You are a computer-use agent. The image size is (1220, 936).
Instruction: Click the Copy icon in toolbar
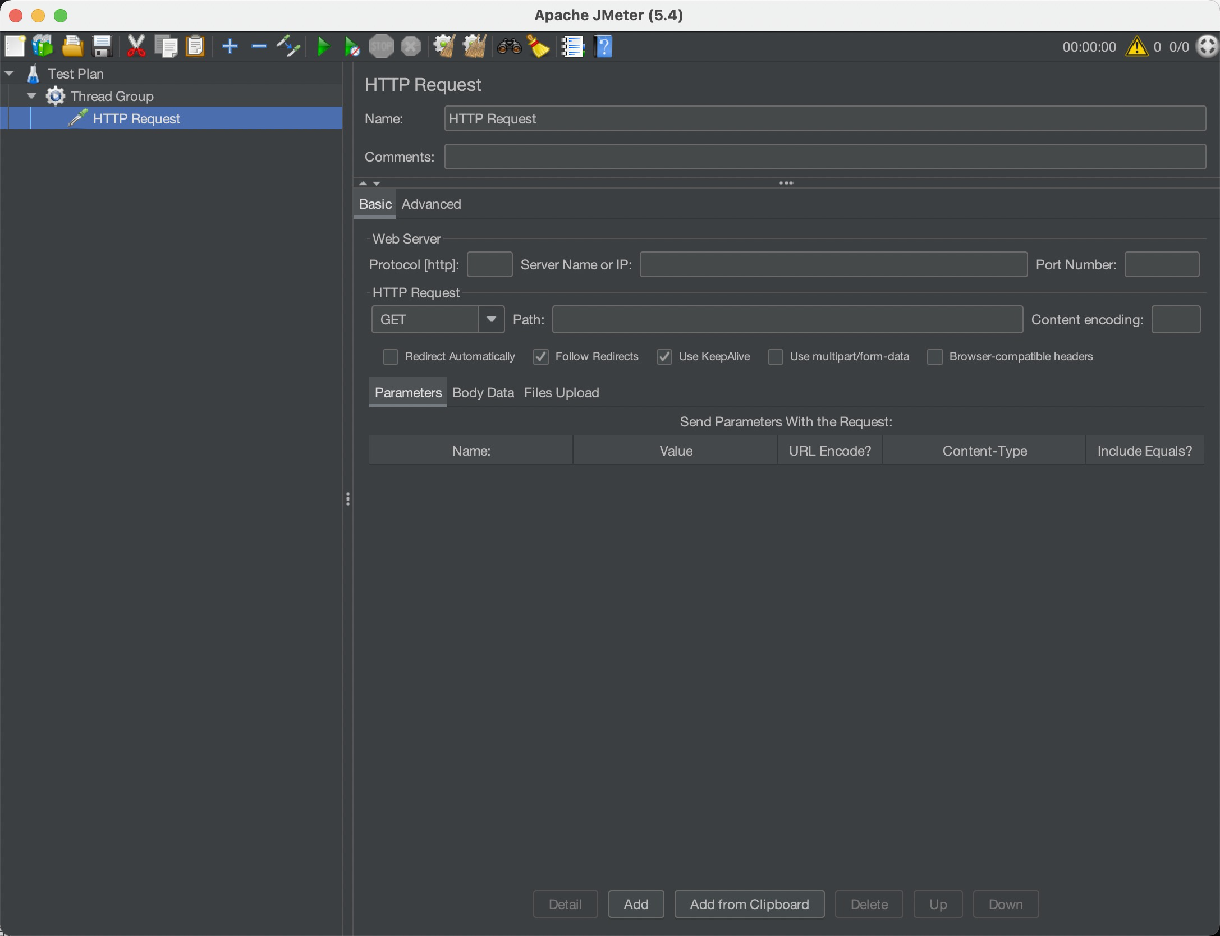click(166, 47)
